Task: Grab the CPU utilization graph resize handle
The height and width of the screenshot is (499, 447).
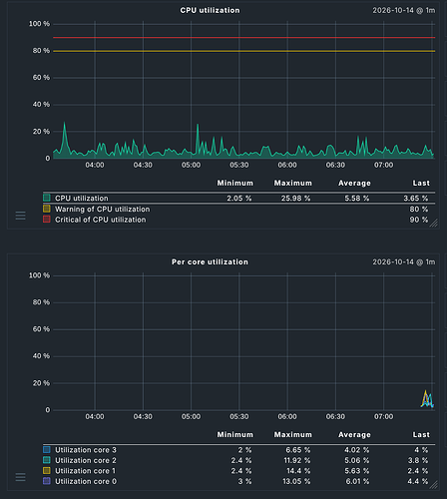Action: click(x=434, y=223)
